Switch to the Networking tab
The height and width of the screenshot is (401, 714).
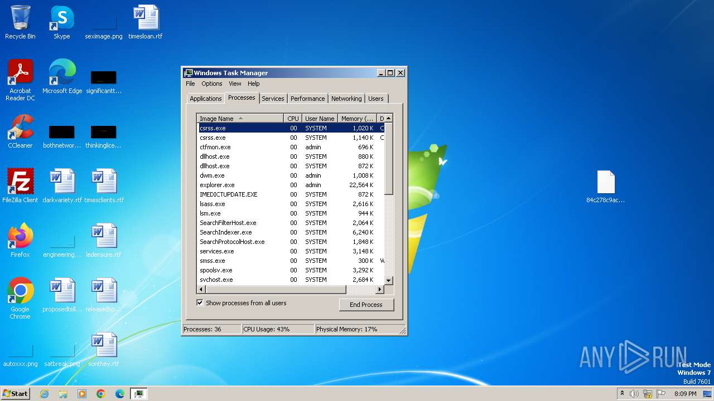click(346, 99)
